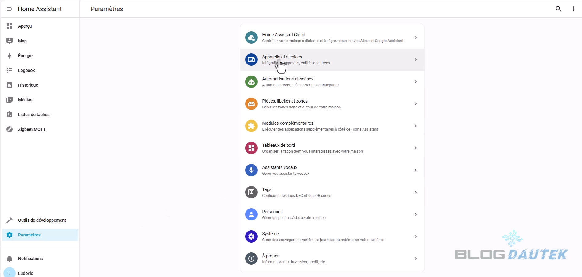Go to Énergie in the sidebar

point(25,56)
